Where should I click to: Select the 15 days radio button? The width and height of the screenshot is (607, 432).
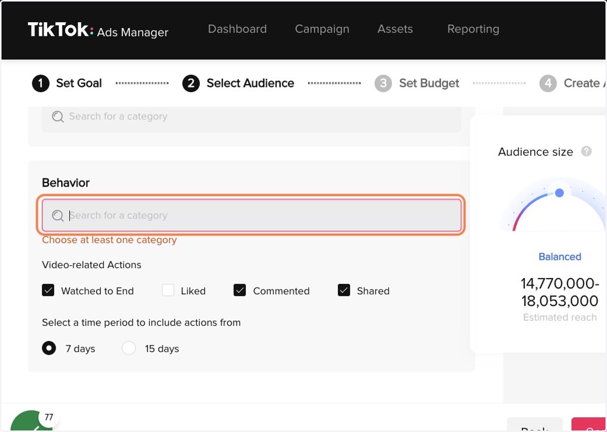coord(129,348)
